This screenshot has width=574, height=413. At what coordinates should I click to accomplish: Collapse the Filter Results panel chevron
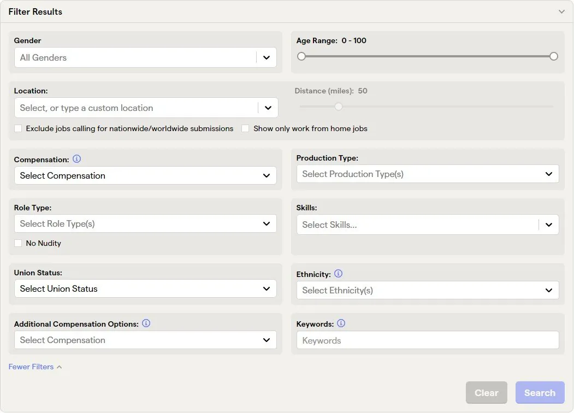coord(561,11)
